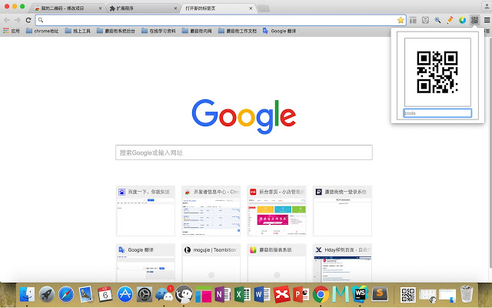Click Google Chrome icon in the Dock
Screen dimensions: 492x308
point(321,294)
